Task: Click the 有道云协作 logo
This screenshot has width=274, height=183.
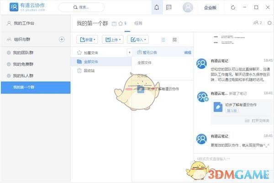Action: (27, 7)
